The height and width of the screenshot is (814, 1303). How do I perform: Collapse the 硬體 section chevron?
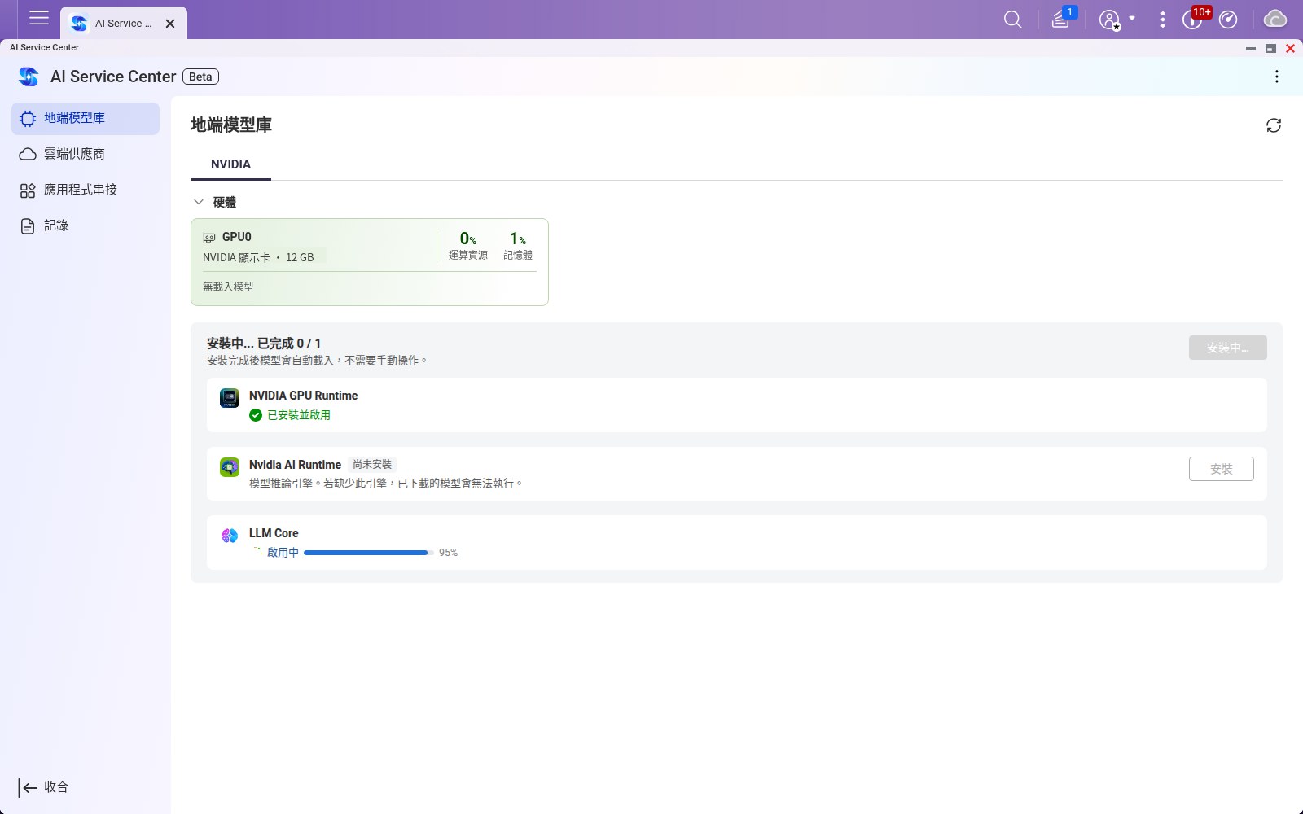click(198, 202)
